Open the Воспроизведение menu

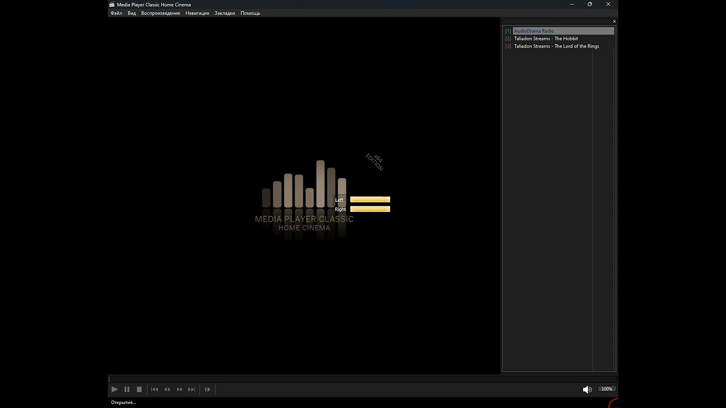tap(161, 13)
